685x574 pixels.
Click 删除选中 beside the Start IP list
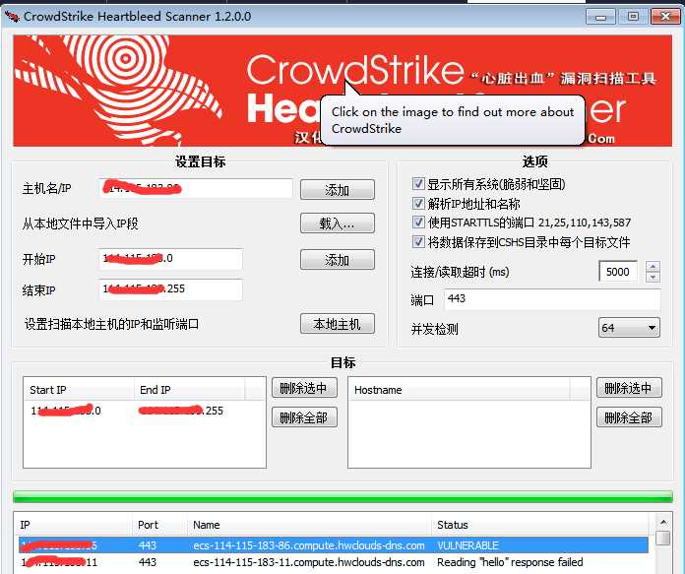[x=304, y=387]
